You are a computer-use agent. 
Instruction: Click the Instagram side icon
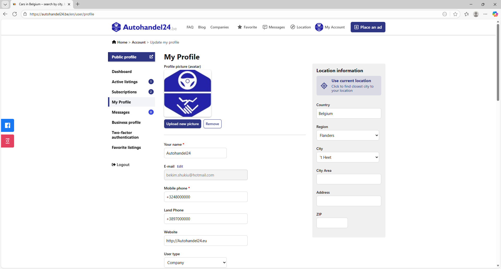[x=8, y=141]
